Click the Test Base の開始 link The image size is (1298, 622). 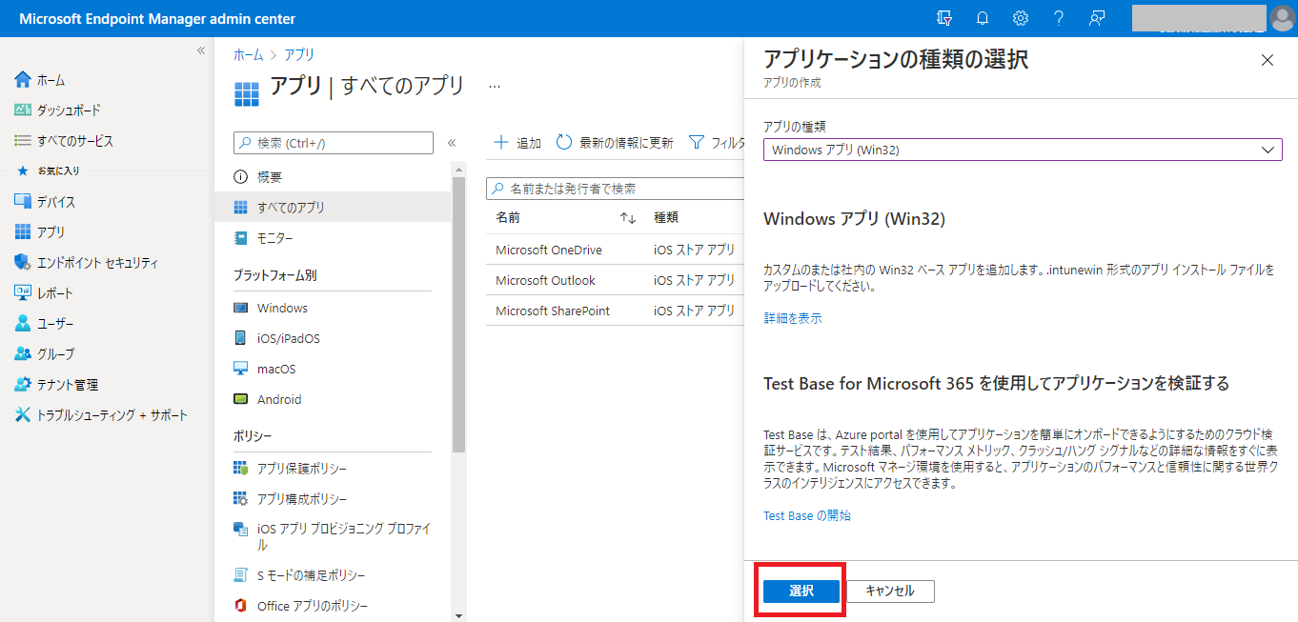pyautogui.click(x=807, y=515)
